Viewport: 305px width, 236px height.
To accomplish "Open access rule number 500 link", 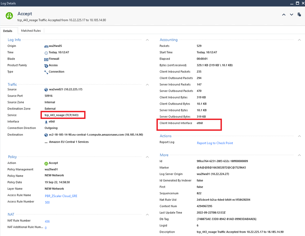I will (47, 202).
